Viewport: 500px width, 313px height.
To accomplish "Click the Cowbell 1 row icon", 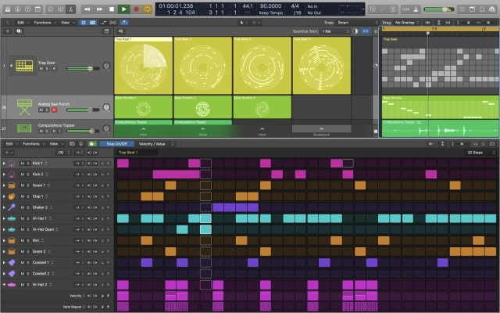I will point(12,262).
